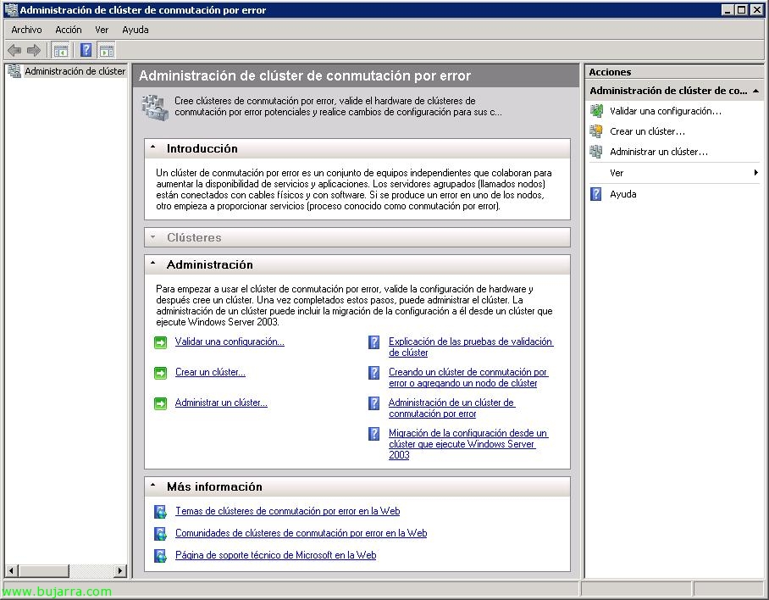Click help icon next to Migración de la configuración
Screen dimensions: 769x600
click(373, 434)
